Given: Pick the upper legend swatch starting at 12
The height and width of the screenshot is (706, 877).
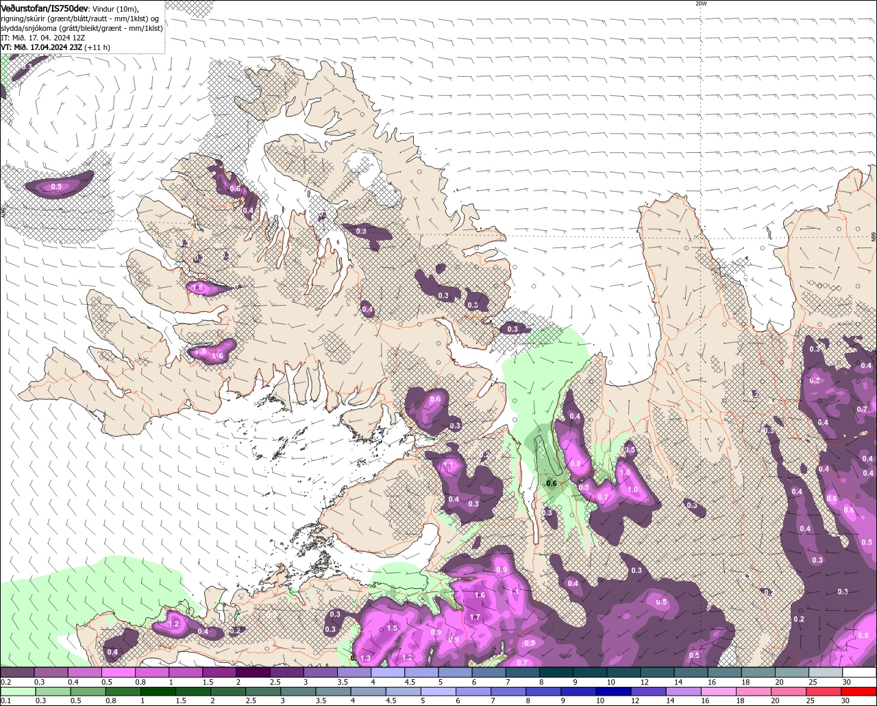Looking at the screenshot, I should coord(658,672).
